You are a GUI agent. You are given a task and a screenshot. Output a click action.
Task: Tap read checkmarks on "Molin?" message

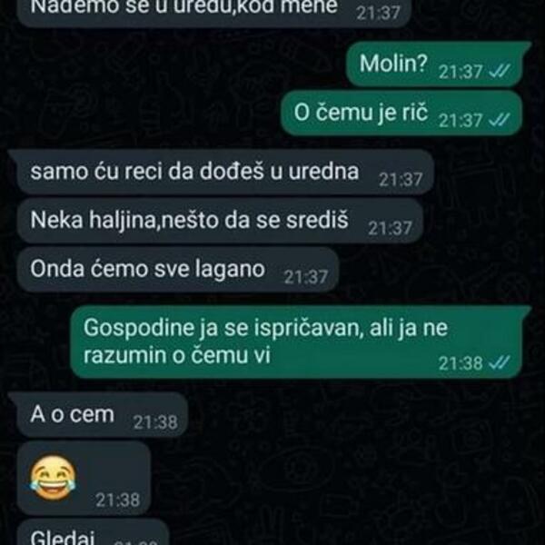pos(500,71)
